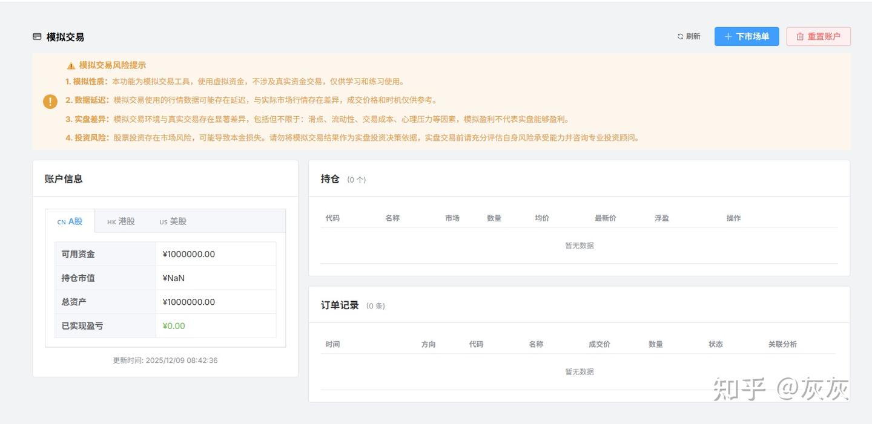872x424 pixels.
Task: Click the 持仓 holdings count label
Action: (355, 179)
